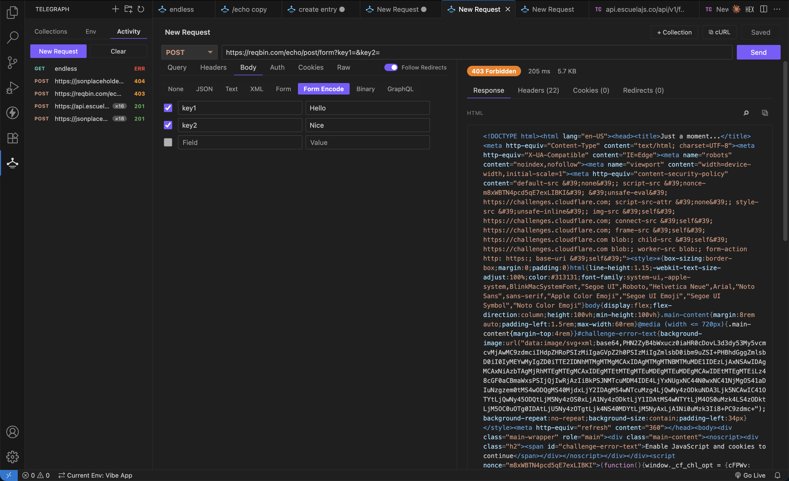Click the purple New Request button
This screenshot has height=481, width=789.
(x=58, y=51)
